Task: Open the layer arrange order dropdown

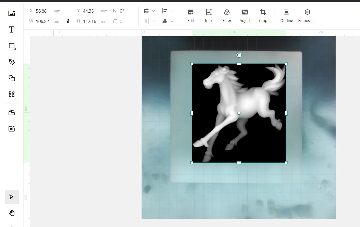Action: coord(149,11)
